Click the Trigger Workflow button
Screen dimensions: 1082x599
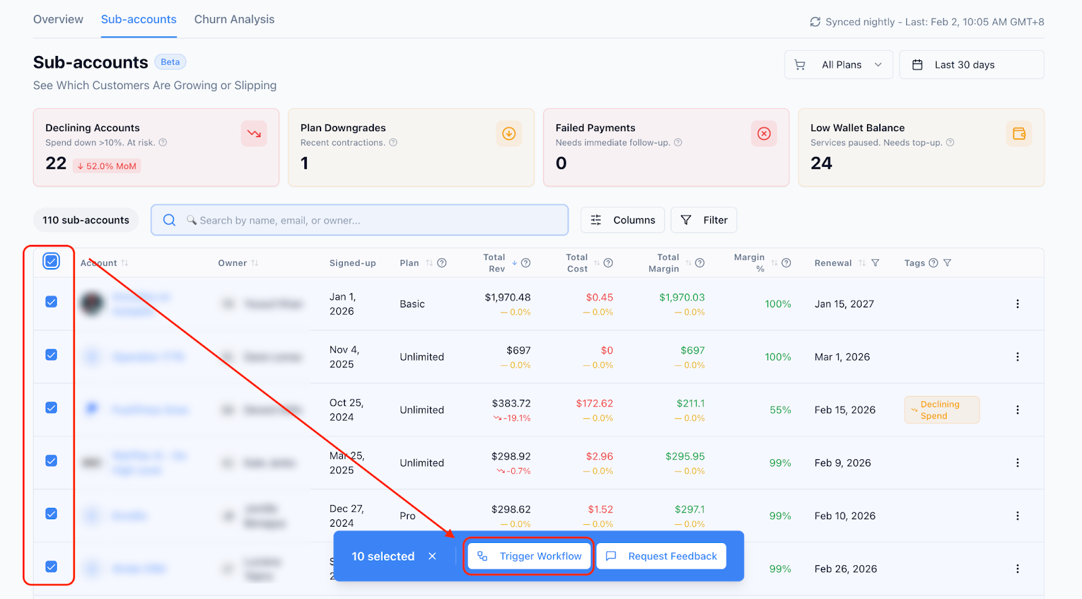[529, 556]
